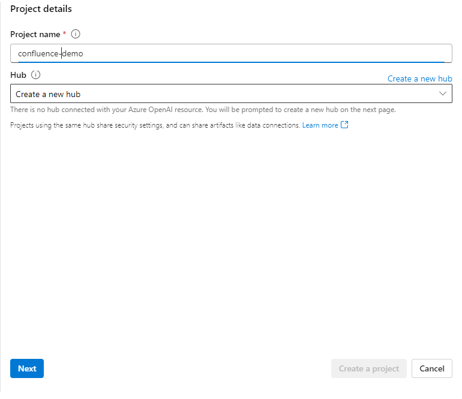Click the disabled Create a project button
The image size is (462, 399).
pyautogui.click(x=369, y=368)
